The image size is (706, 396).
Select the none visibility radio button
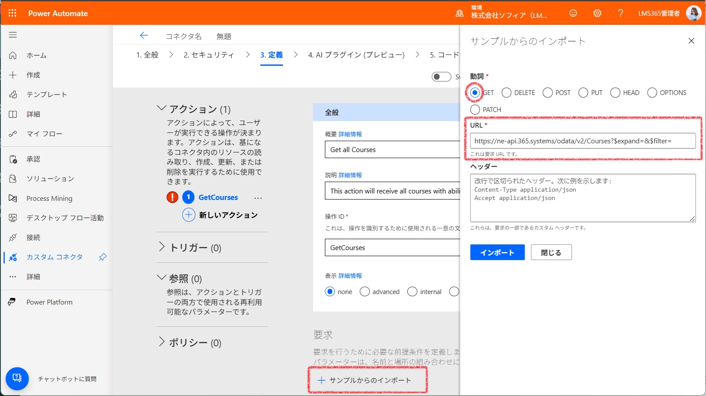point(330,291)
